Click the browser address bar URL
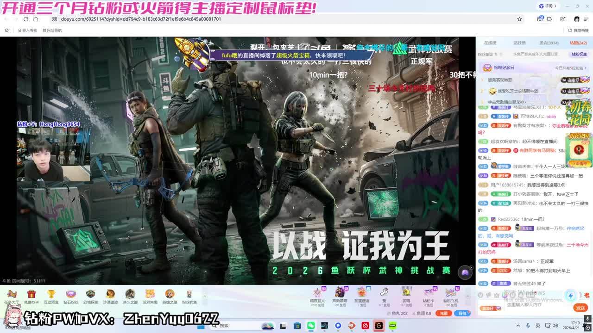The height and width of the screenshot is (333, 593). tap(141, 19)
